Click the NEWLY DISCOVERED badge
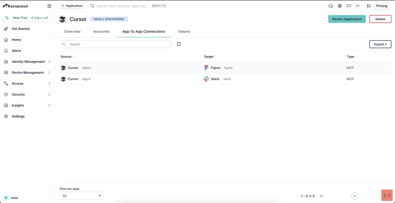Screen dimensions: 395x203 point(109,19)
